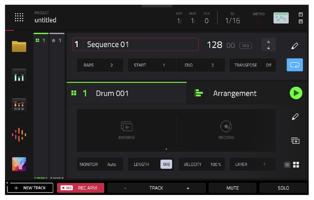Open the pad mixer icon
Image resolution: width=314 pixels, height=200 pixels.
click(x=19, y=105)
